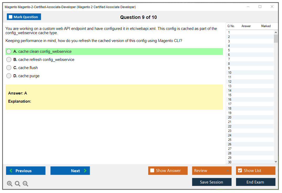Close the exam window

pos(272,7)
